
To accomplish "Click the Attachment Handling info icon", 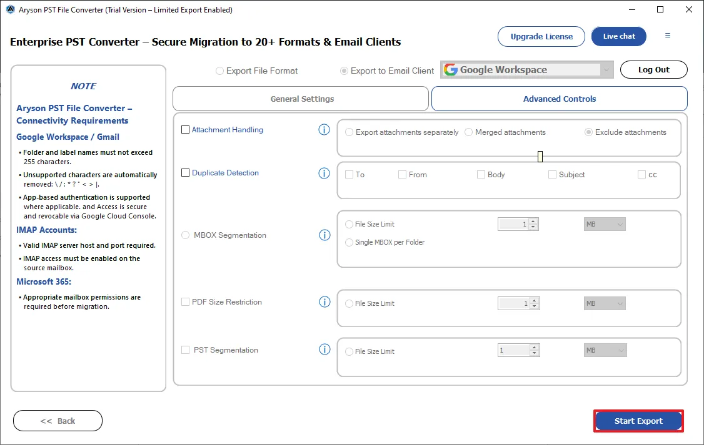I will point(324,130).
